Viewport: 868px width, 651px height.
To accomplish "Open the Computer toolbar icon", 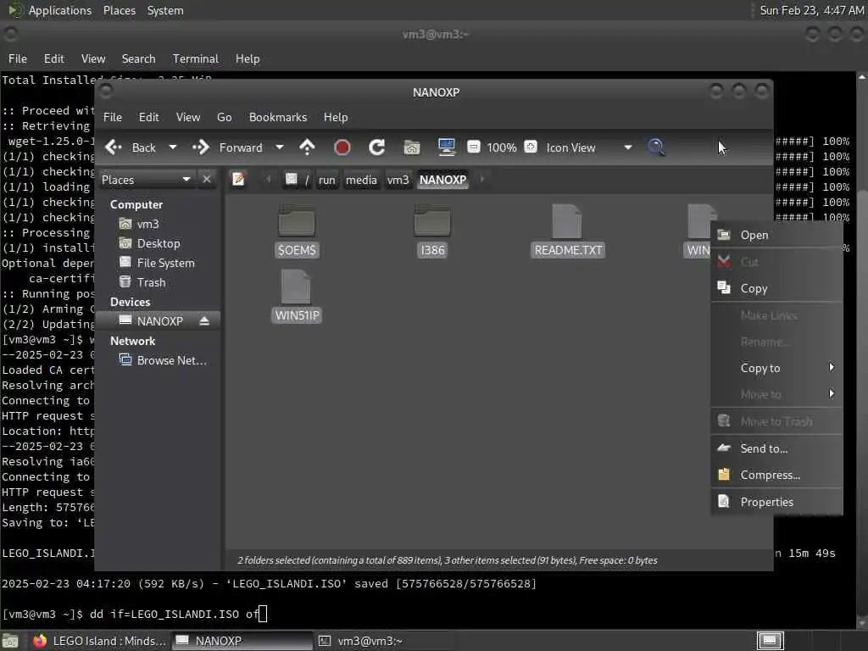I will pyautogui.click(x=446, y=147).
